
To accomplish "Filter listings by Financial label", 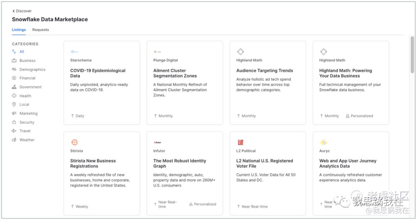I will pyautogui.click(x=27, y=78).
